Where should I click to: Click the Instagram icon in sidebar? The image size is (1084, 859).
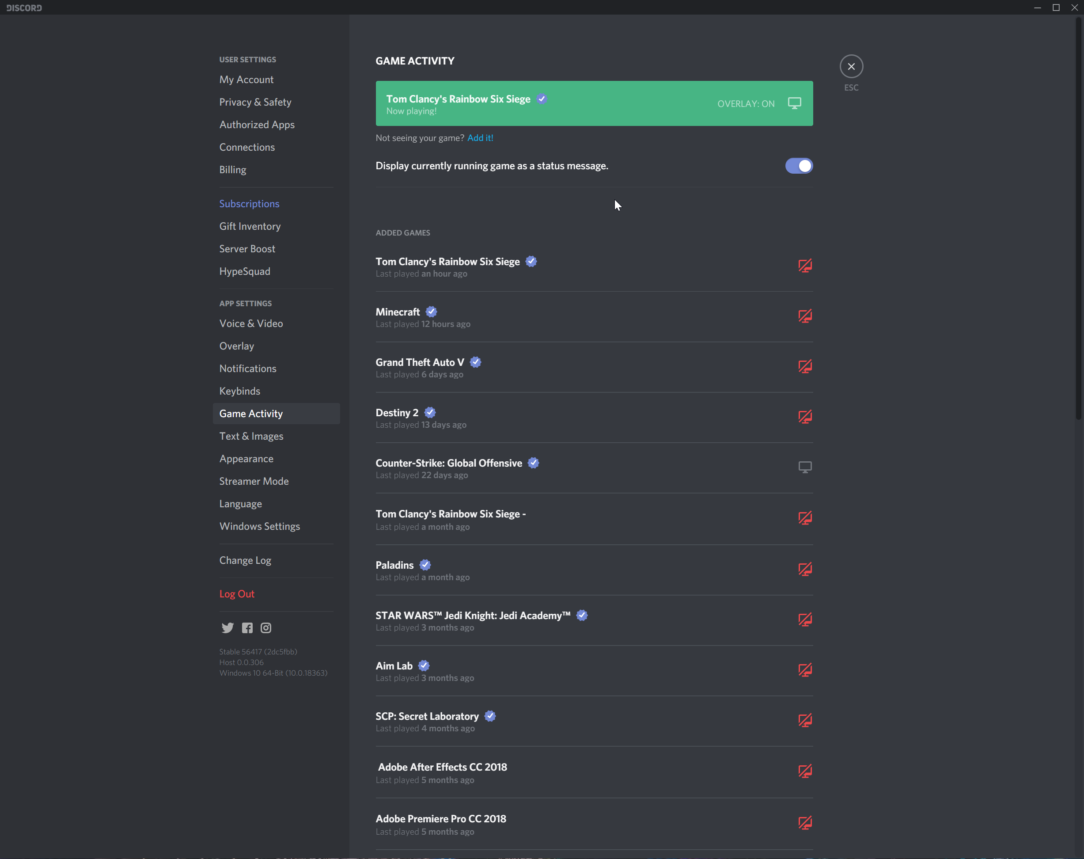coord(266,627)
